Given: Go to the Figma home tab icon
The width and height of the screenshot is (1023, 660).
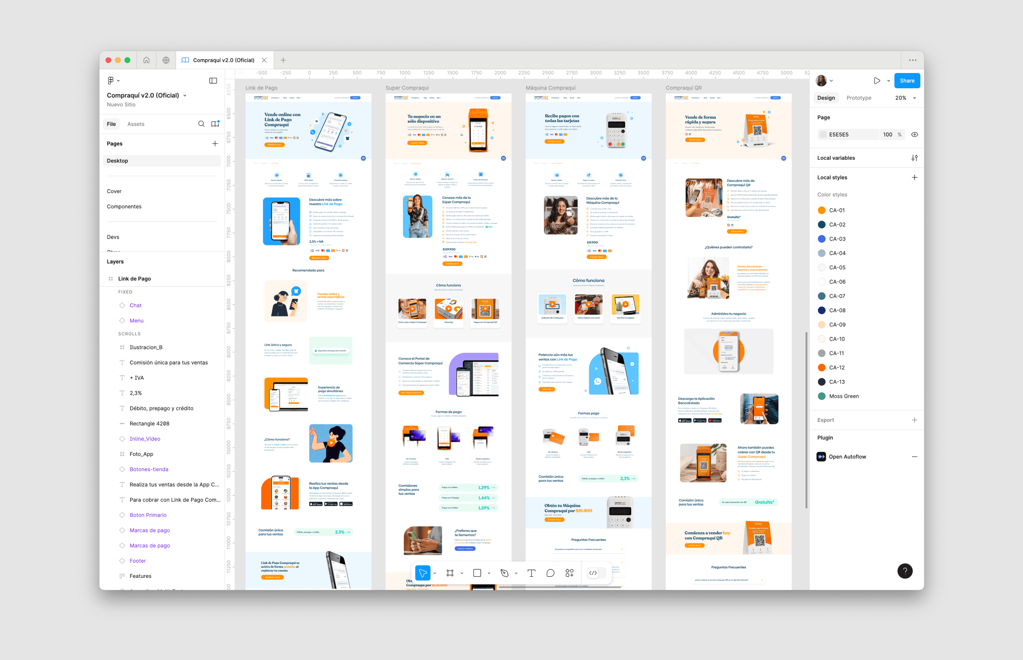Looking at the screenshot, I should tap(146, 60).
